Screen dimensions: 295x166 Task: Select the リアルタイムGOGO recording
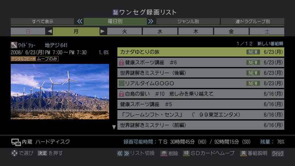pyautogui.click(x=201, y=83)
